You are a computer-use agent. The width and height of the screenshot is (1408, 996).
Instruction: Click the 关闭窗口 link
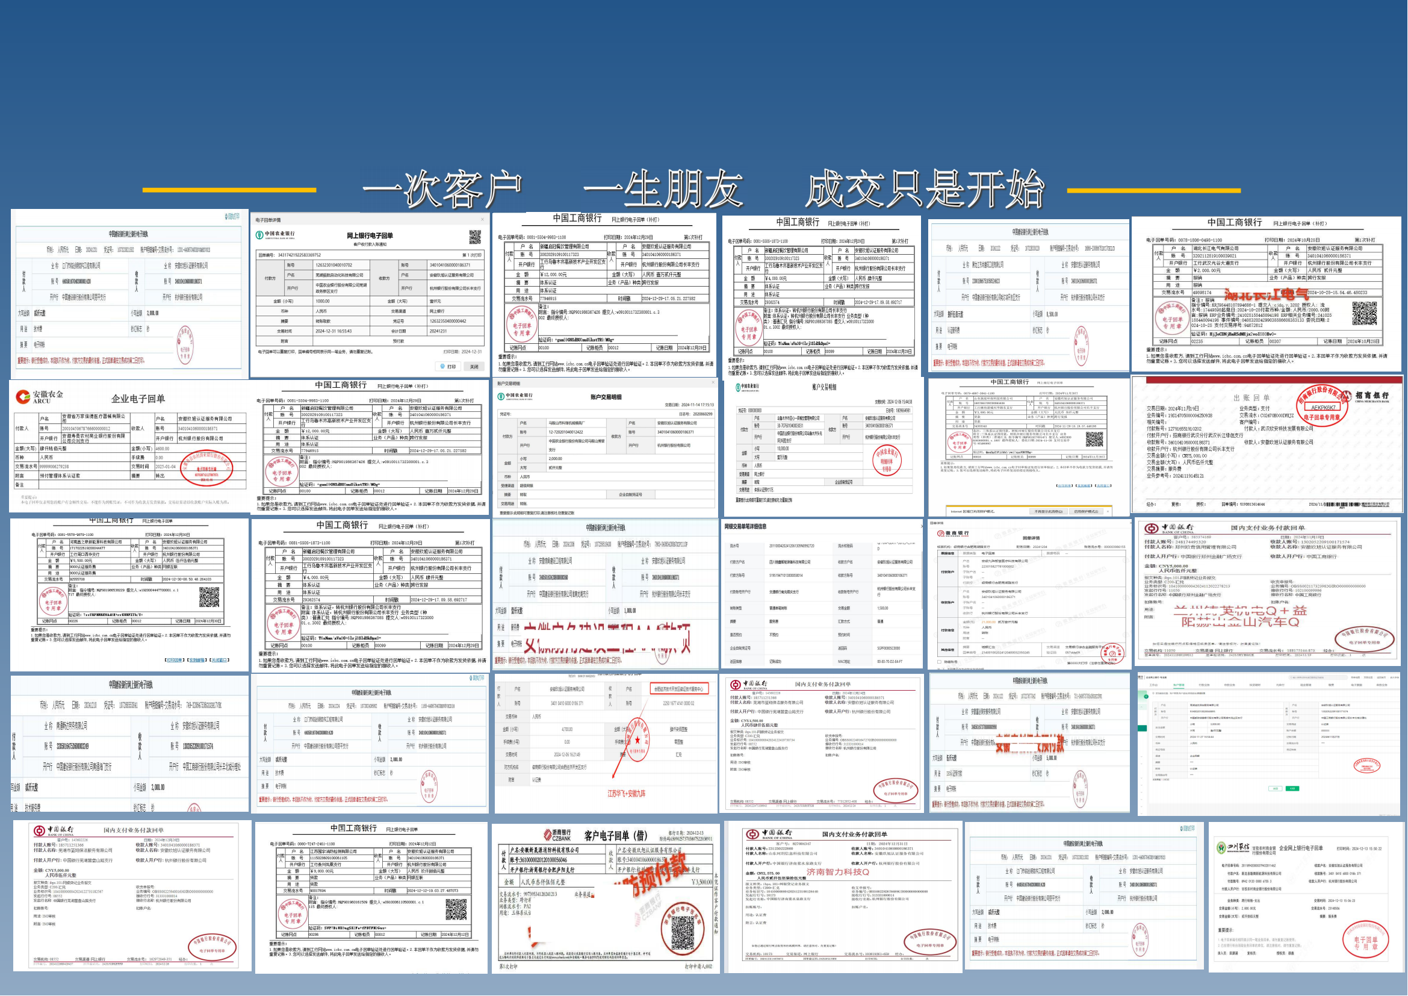pos(220,661)
